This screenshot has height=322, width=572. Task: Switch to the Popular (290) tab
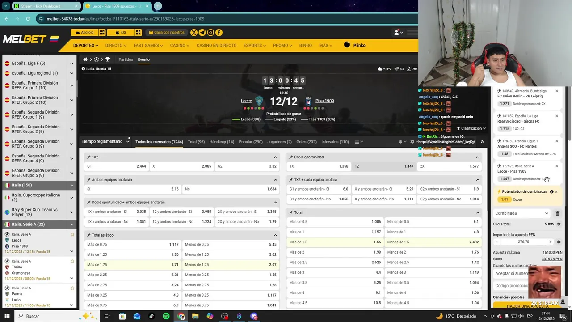pos(251,142)
